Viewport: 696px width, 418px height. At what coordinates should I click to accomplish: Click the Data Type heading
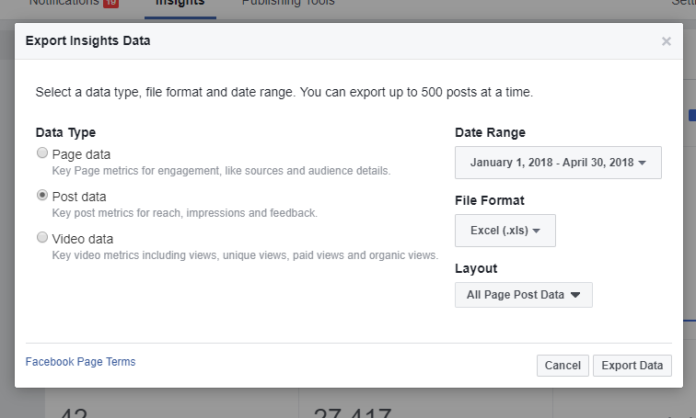(x=65, y=132)
